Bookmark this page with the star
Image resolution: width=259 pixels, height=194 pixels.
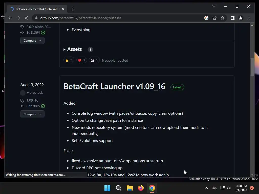pyautogui.click(x=223, y=18)
